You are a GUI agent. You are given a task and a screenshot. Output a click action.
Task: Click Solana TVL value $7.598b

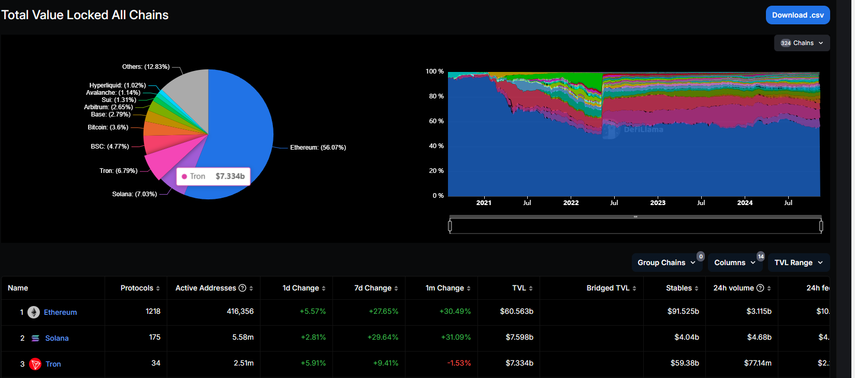pyautogui.click(x=519, y=337)
